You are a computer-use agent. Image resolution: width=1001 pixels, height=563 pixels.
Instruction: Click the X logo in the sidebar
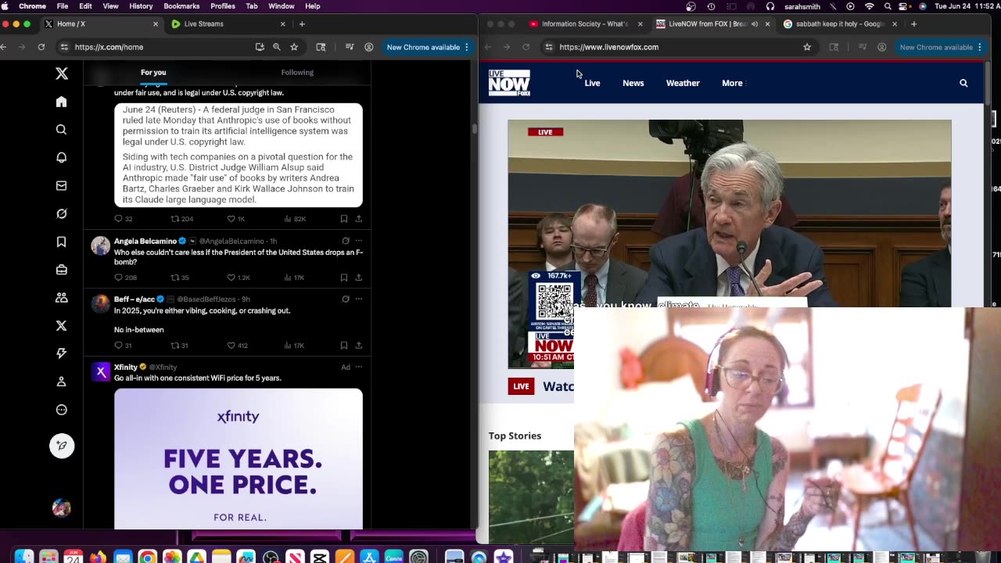click(62, 74)
